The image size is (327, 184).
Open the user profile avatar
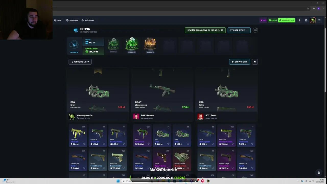313,20
